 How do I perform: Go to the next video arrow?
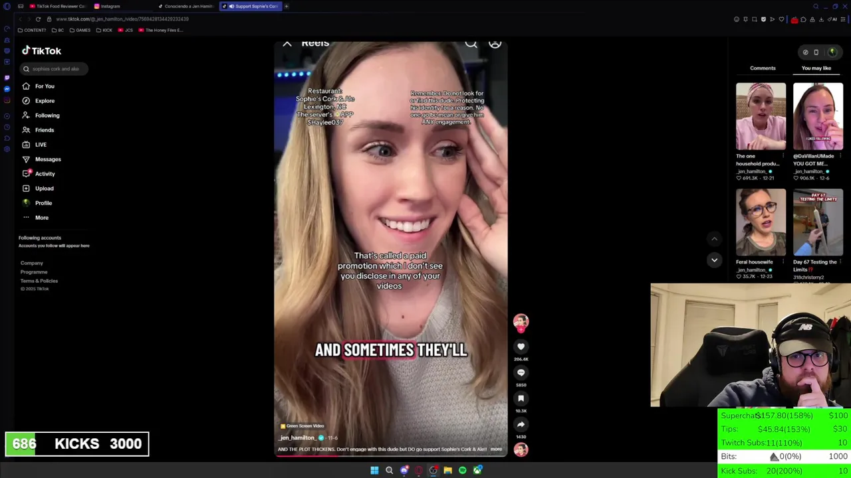click(x=714, y=260)
